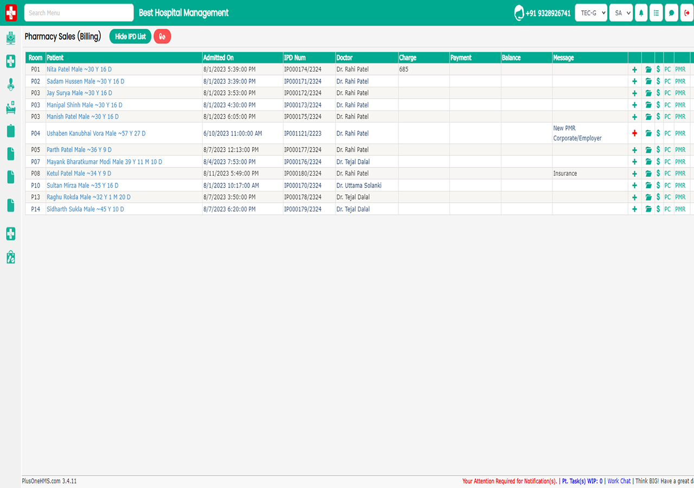Click PC link for Parth Patel row
The height and width of the screenshot is (488, 694).
[x=667, y=150]
